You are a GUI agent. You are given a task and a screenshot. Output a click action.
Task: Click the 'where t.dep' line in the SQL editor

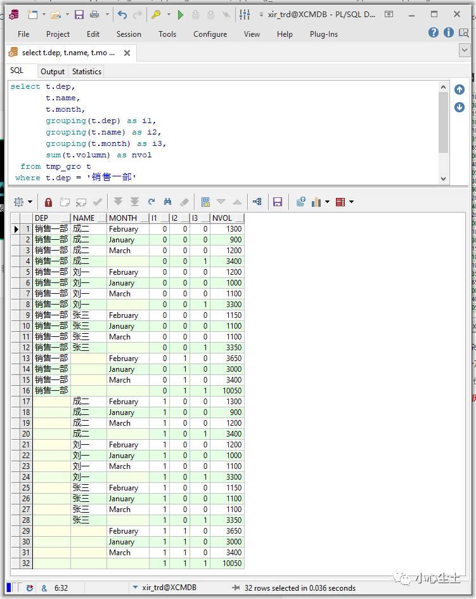[75, 177]
